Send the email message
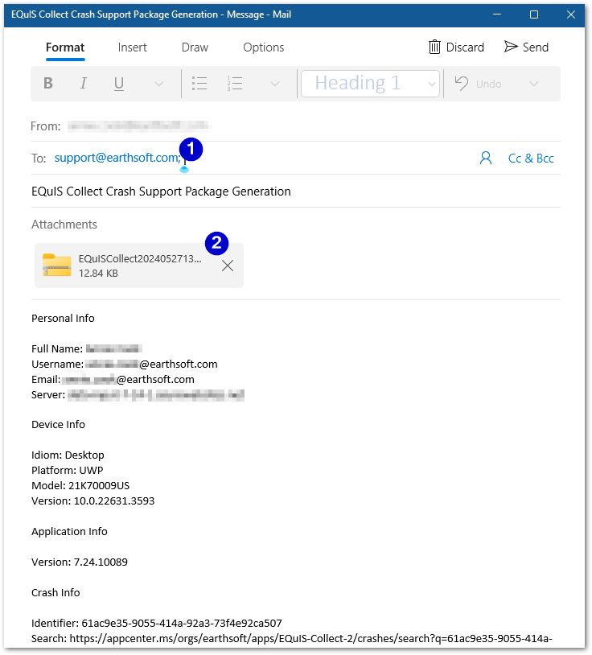592x655 pixels. click(x=526, y=47)
